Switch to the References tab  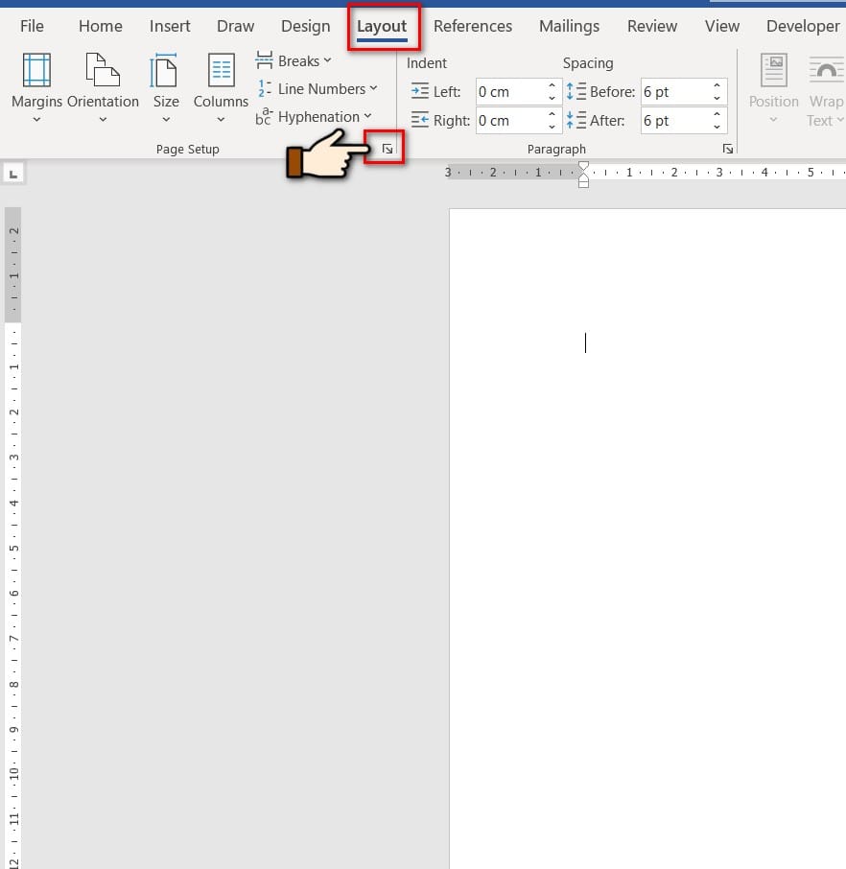473,26
